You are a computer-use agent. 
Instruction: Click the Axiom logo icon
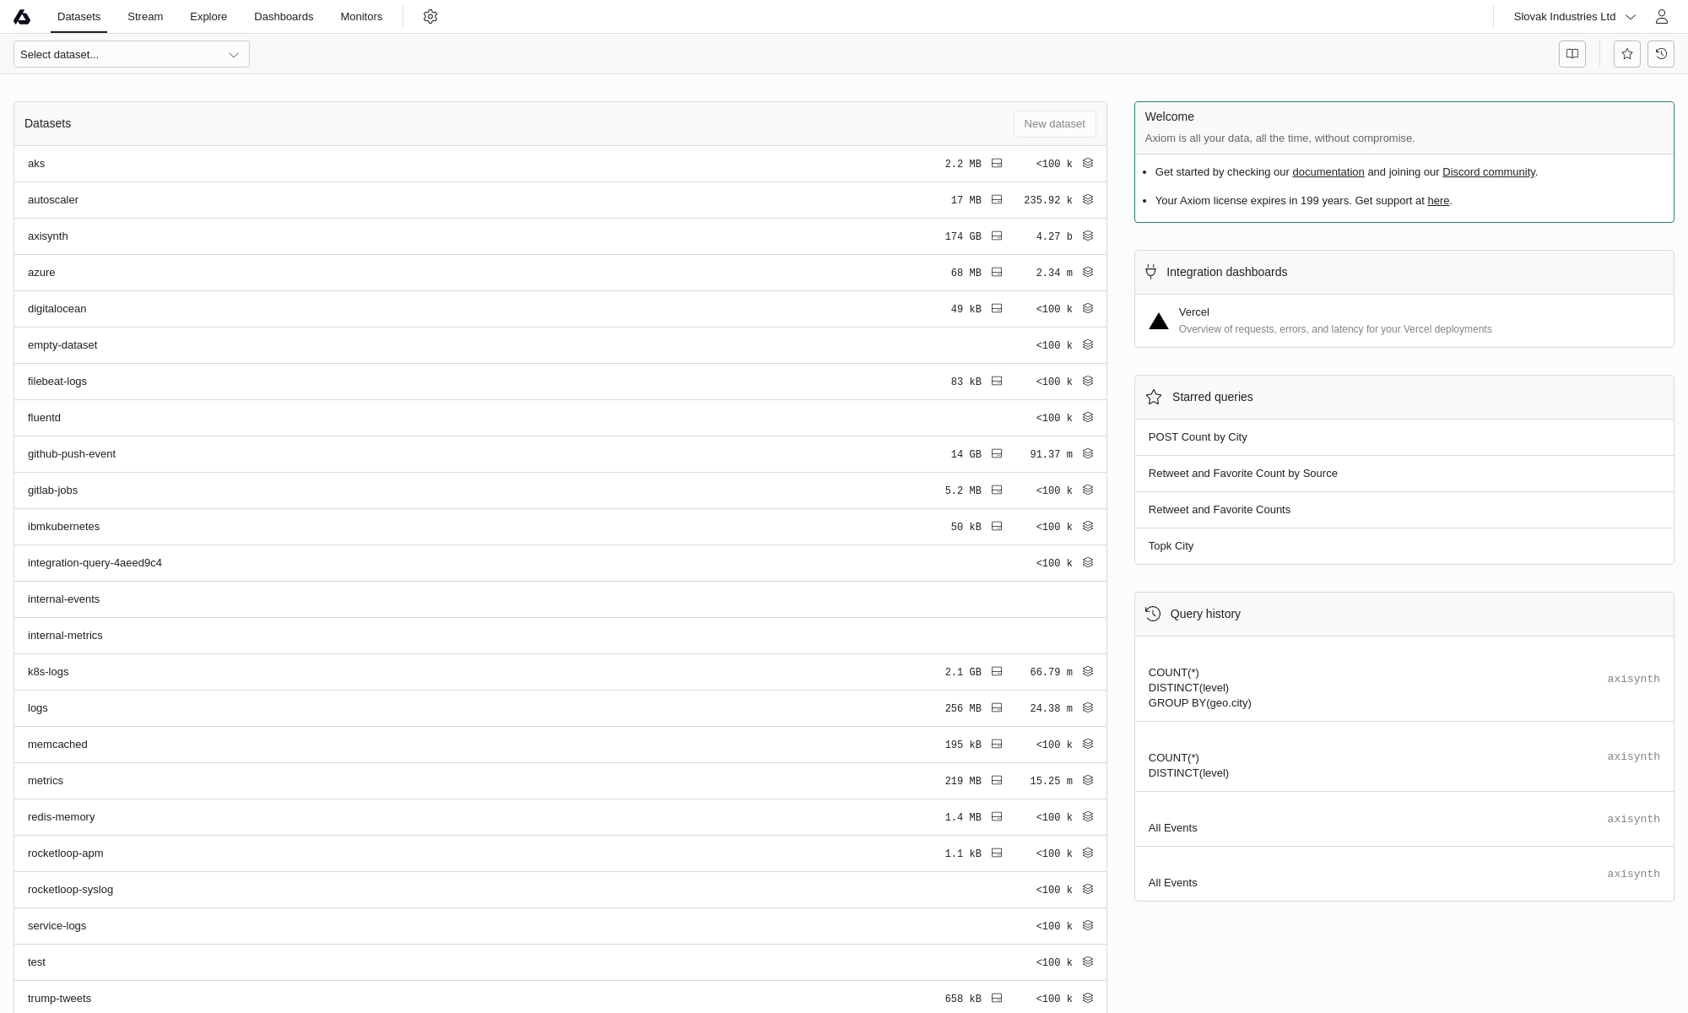pos(22,17)
